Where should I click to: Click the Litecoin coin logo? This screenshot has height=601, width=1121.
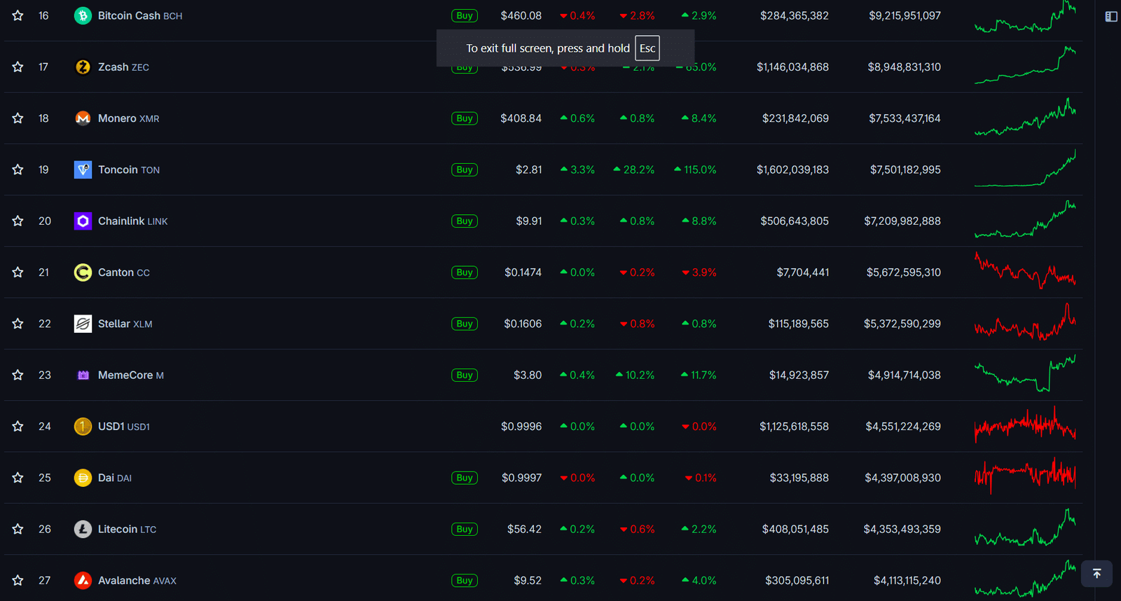pyautogui.click(x=83, y=529)
